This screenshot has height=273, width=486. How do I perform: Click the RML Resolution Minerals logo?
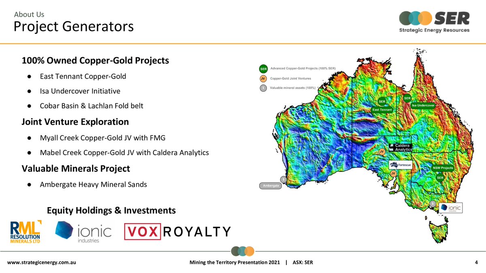[x=26, y=231]
